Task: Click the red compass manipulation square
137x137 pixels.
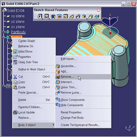Action: coord(110,33)
